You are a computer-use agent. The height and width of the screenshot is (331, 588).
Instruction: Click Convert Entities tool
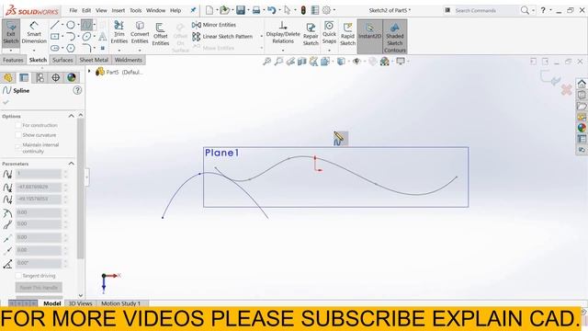click(x=140, y=32)
